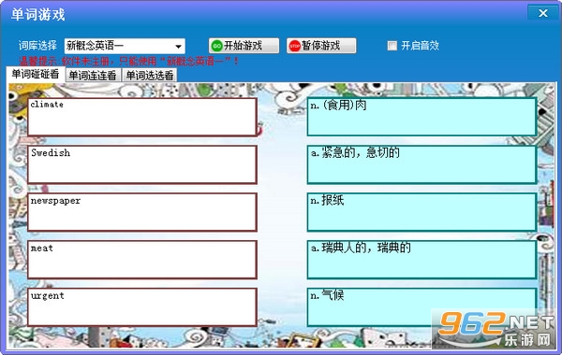
Task: Pause the game with the 暂停游戏 label
Action: point(320,46)
